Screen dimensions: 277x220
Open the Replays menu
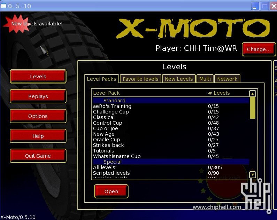(38, 96)
